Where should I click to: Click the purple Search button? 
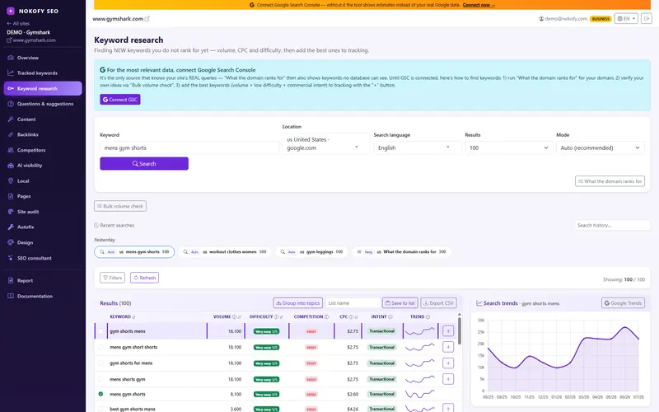(144, 163)
